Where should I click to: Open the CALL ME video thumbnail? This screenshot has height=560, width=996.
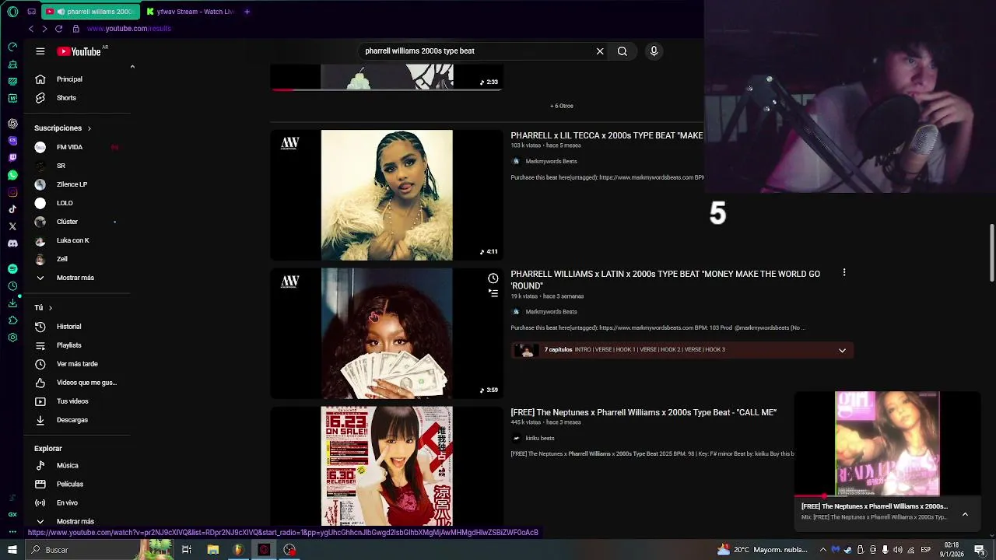click(387, 466)
